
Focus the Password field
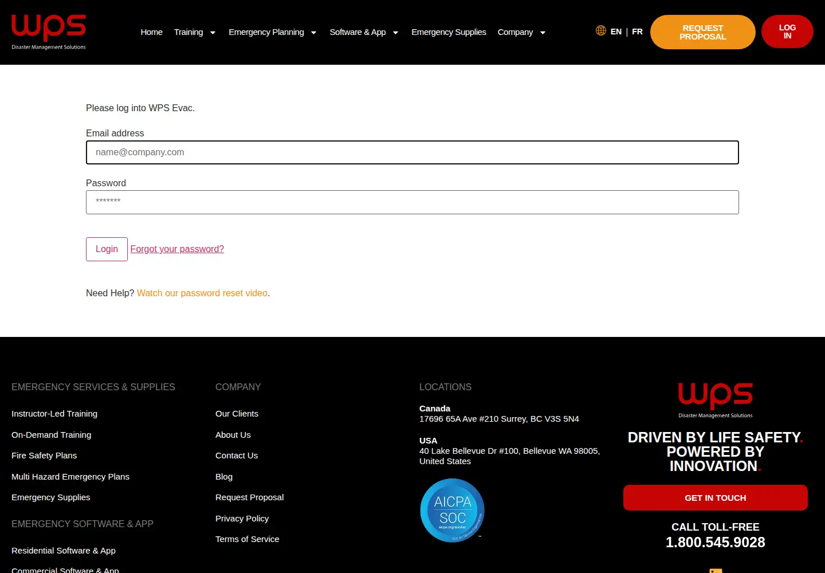[412, 202]
